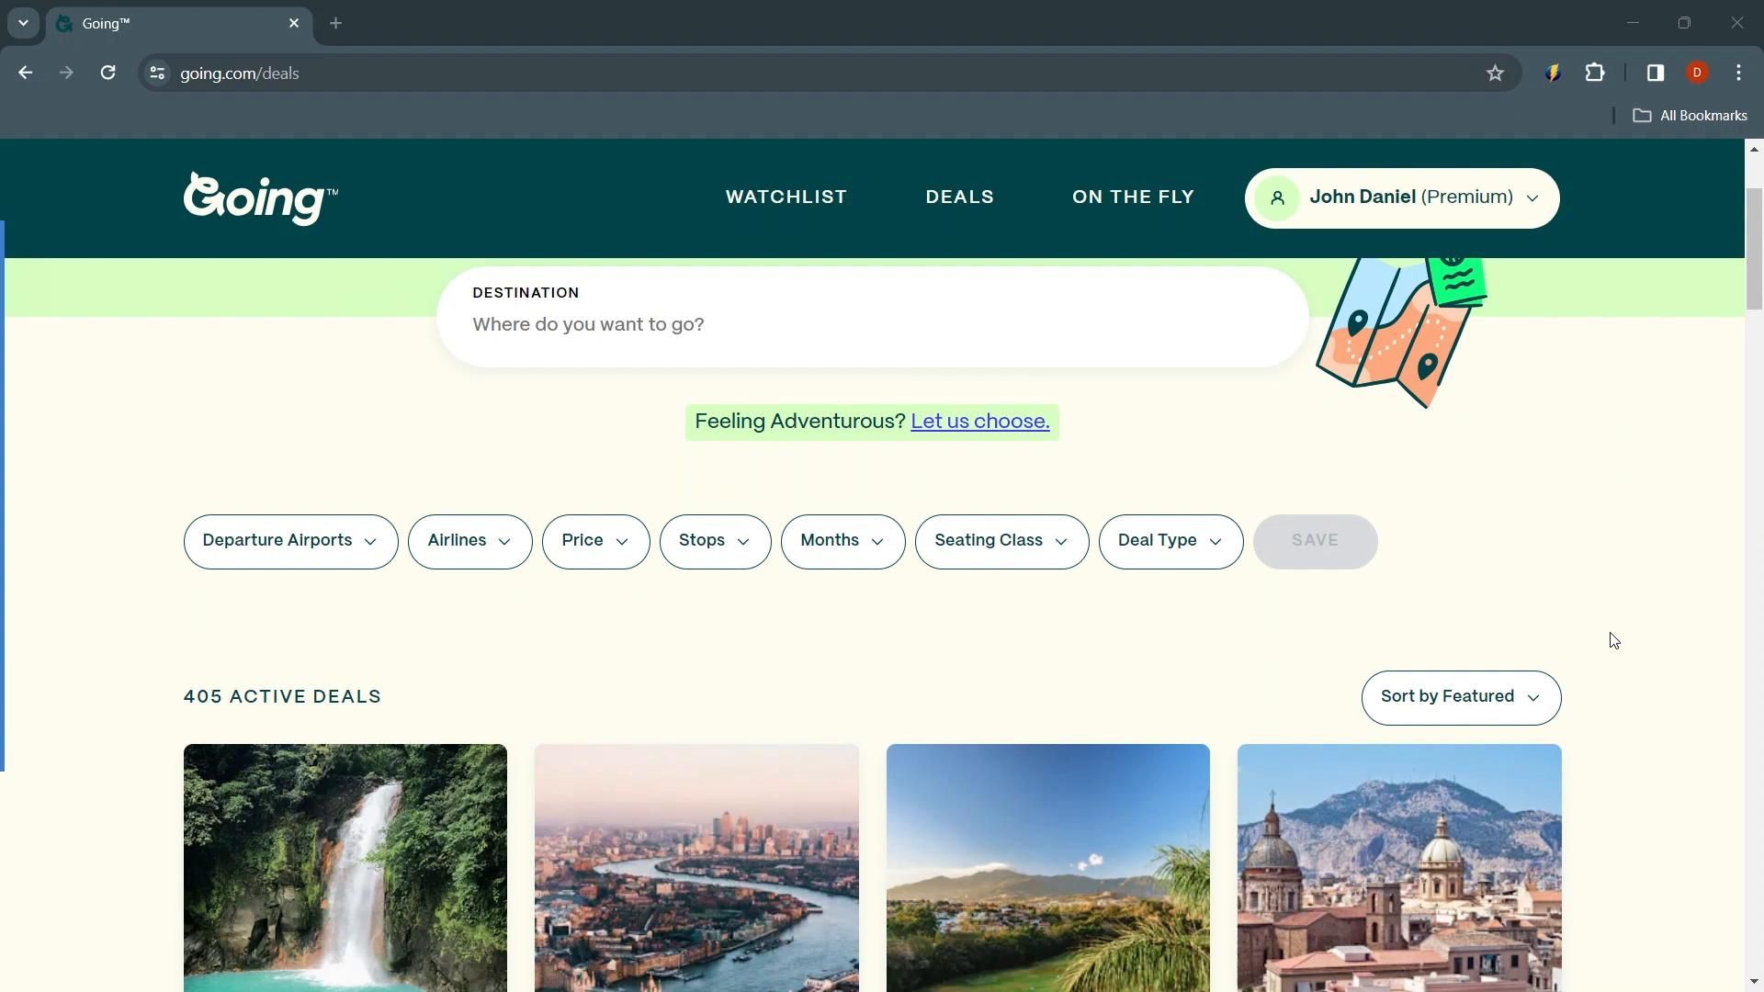Image resolution: width=1764 pixels, height=992 pixels.
Task: Reload the page
Action: (x=108, y=73)
